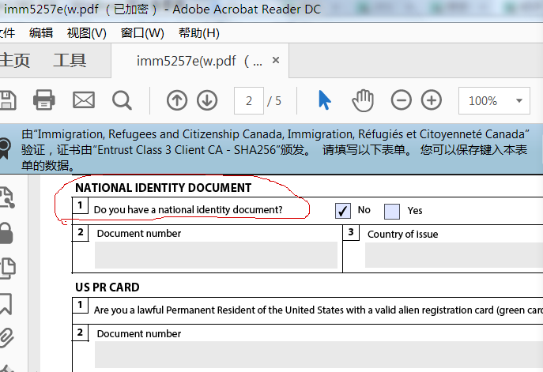
Task: Expand the 100% zoom level dropdown
Action: click(518, 101)
